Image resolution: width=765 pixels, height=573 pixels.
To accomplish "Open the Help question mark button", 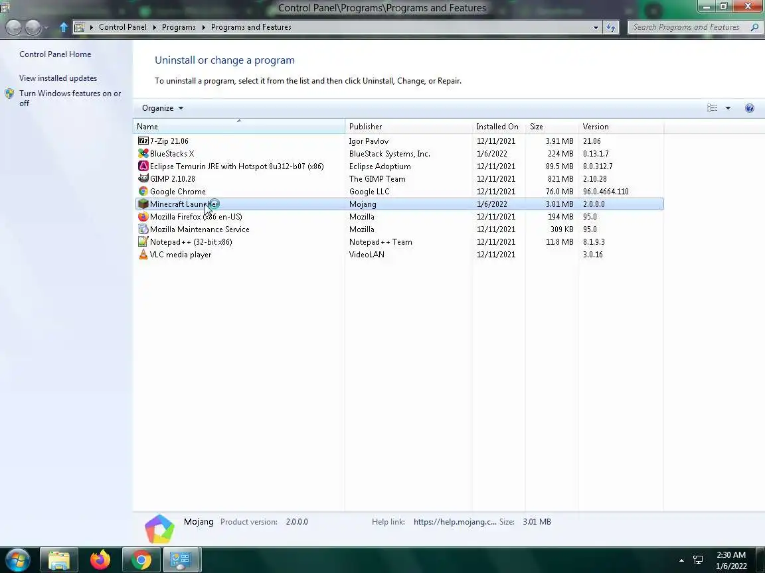I will (x=749, y=108).
